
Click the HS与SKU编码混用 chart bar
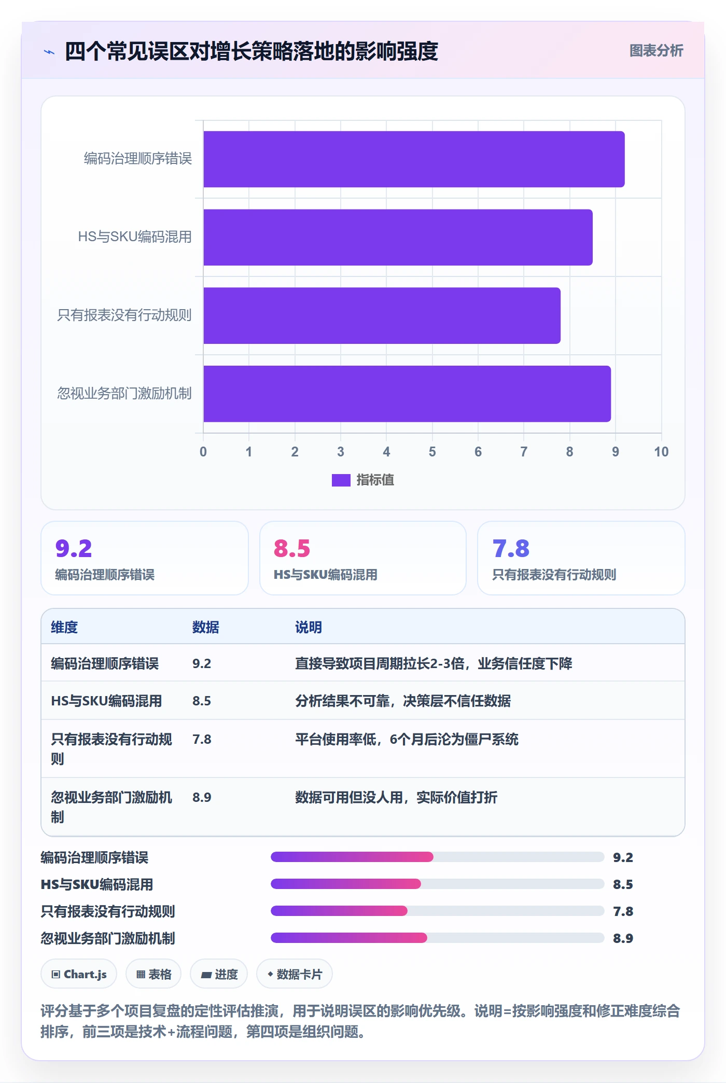tap(398, 238)
